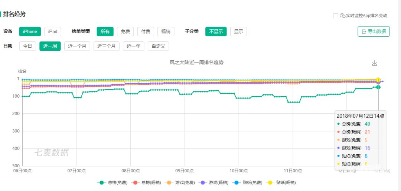Filter chart type to 畅销

click(x=166, y=31)
